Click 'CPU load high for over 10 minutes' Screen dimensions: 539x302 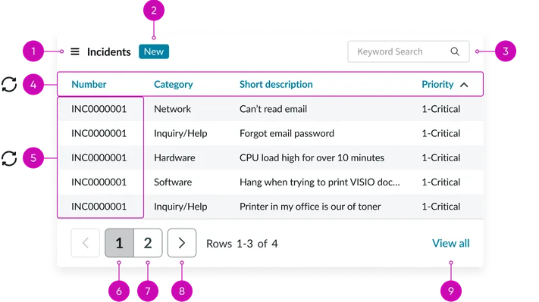pyautogui.click(x=312, y=158)
